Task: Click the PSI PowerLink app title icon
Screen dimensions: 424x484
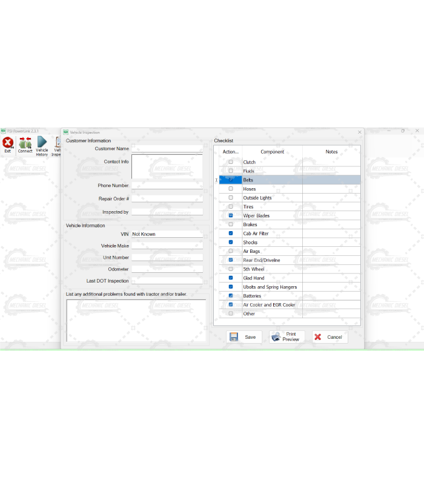Action: tap(3, 131)
